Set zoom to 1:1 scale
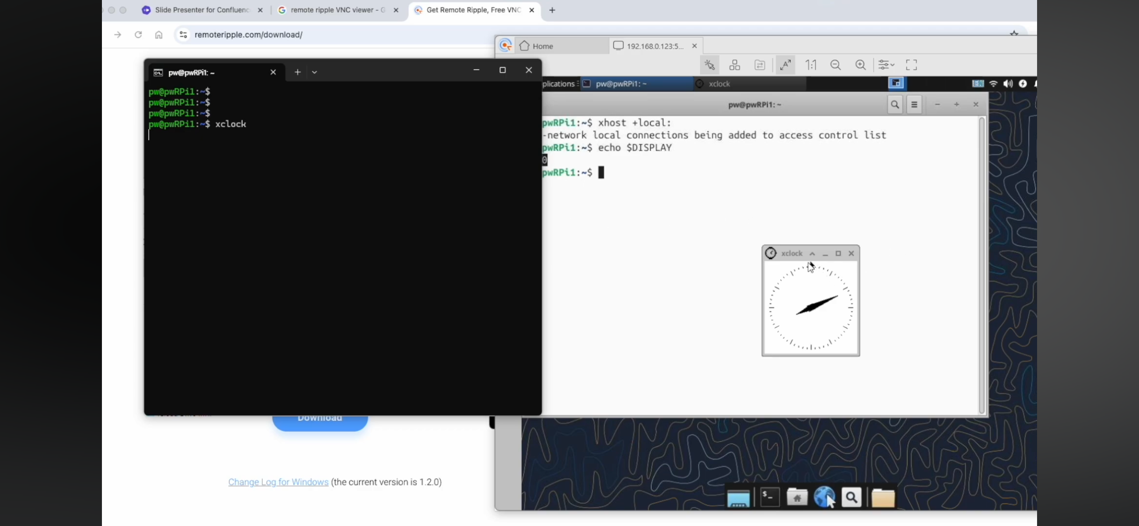The image size is (1139, 526). point(811,65)
